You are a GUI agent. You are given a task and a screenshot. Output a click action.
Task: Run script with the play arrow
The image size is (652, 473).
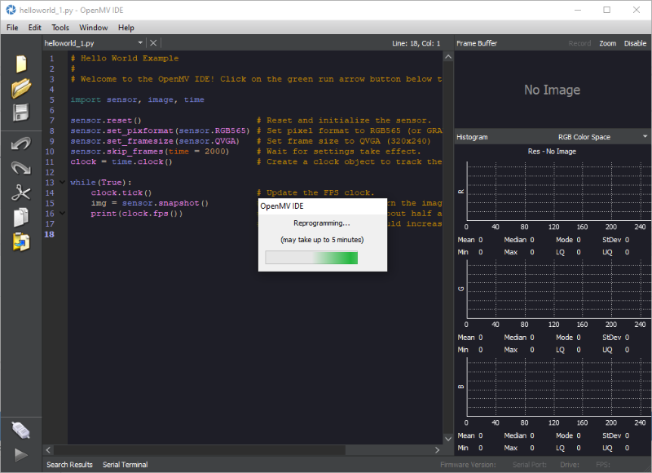coord(21,455)
